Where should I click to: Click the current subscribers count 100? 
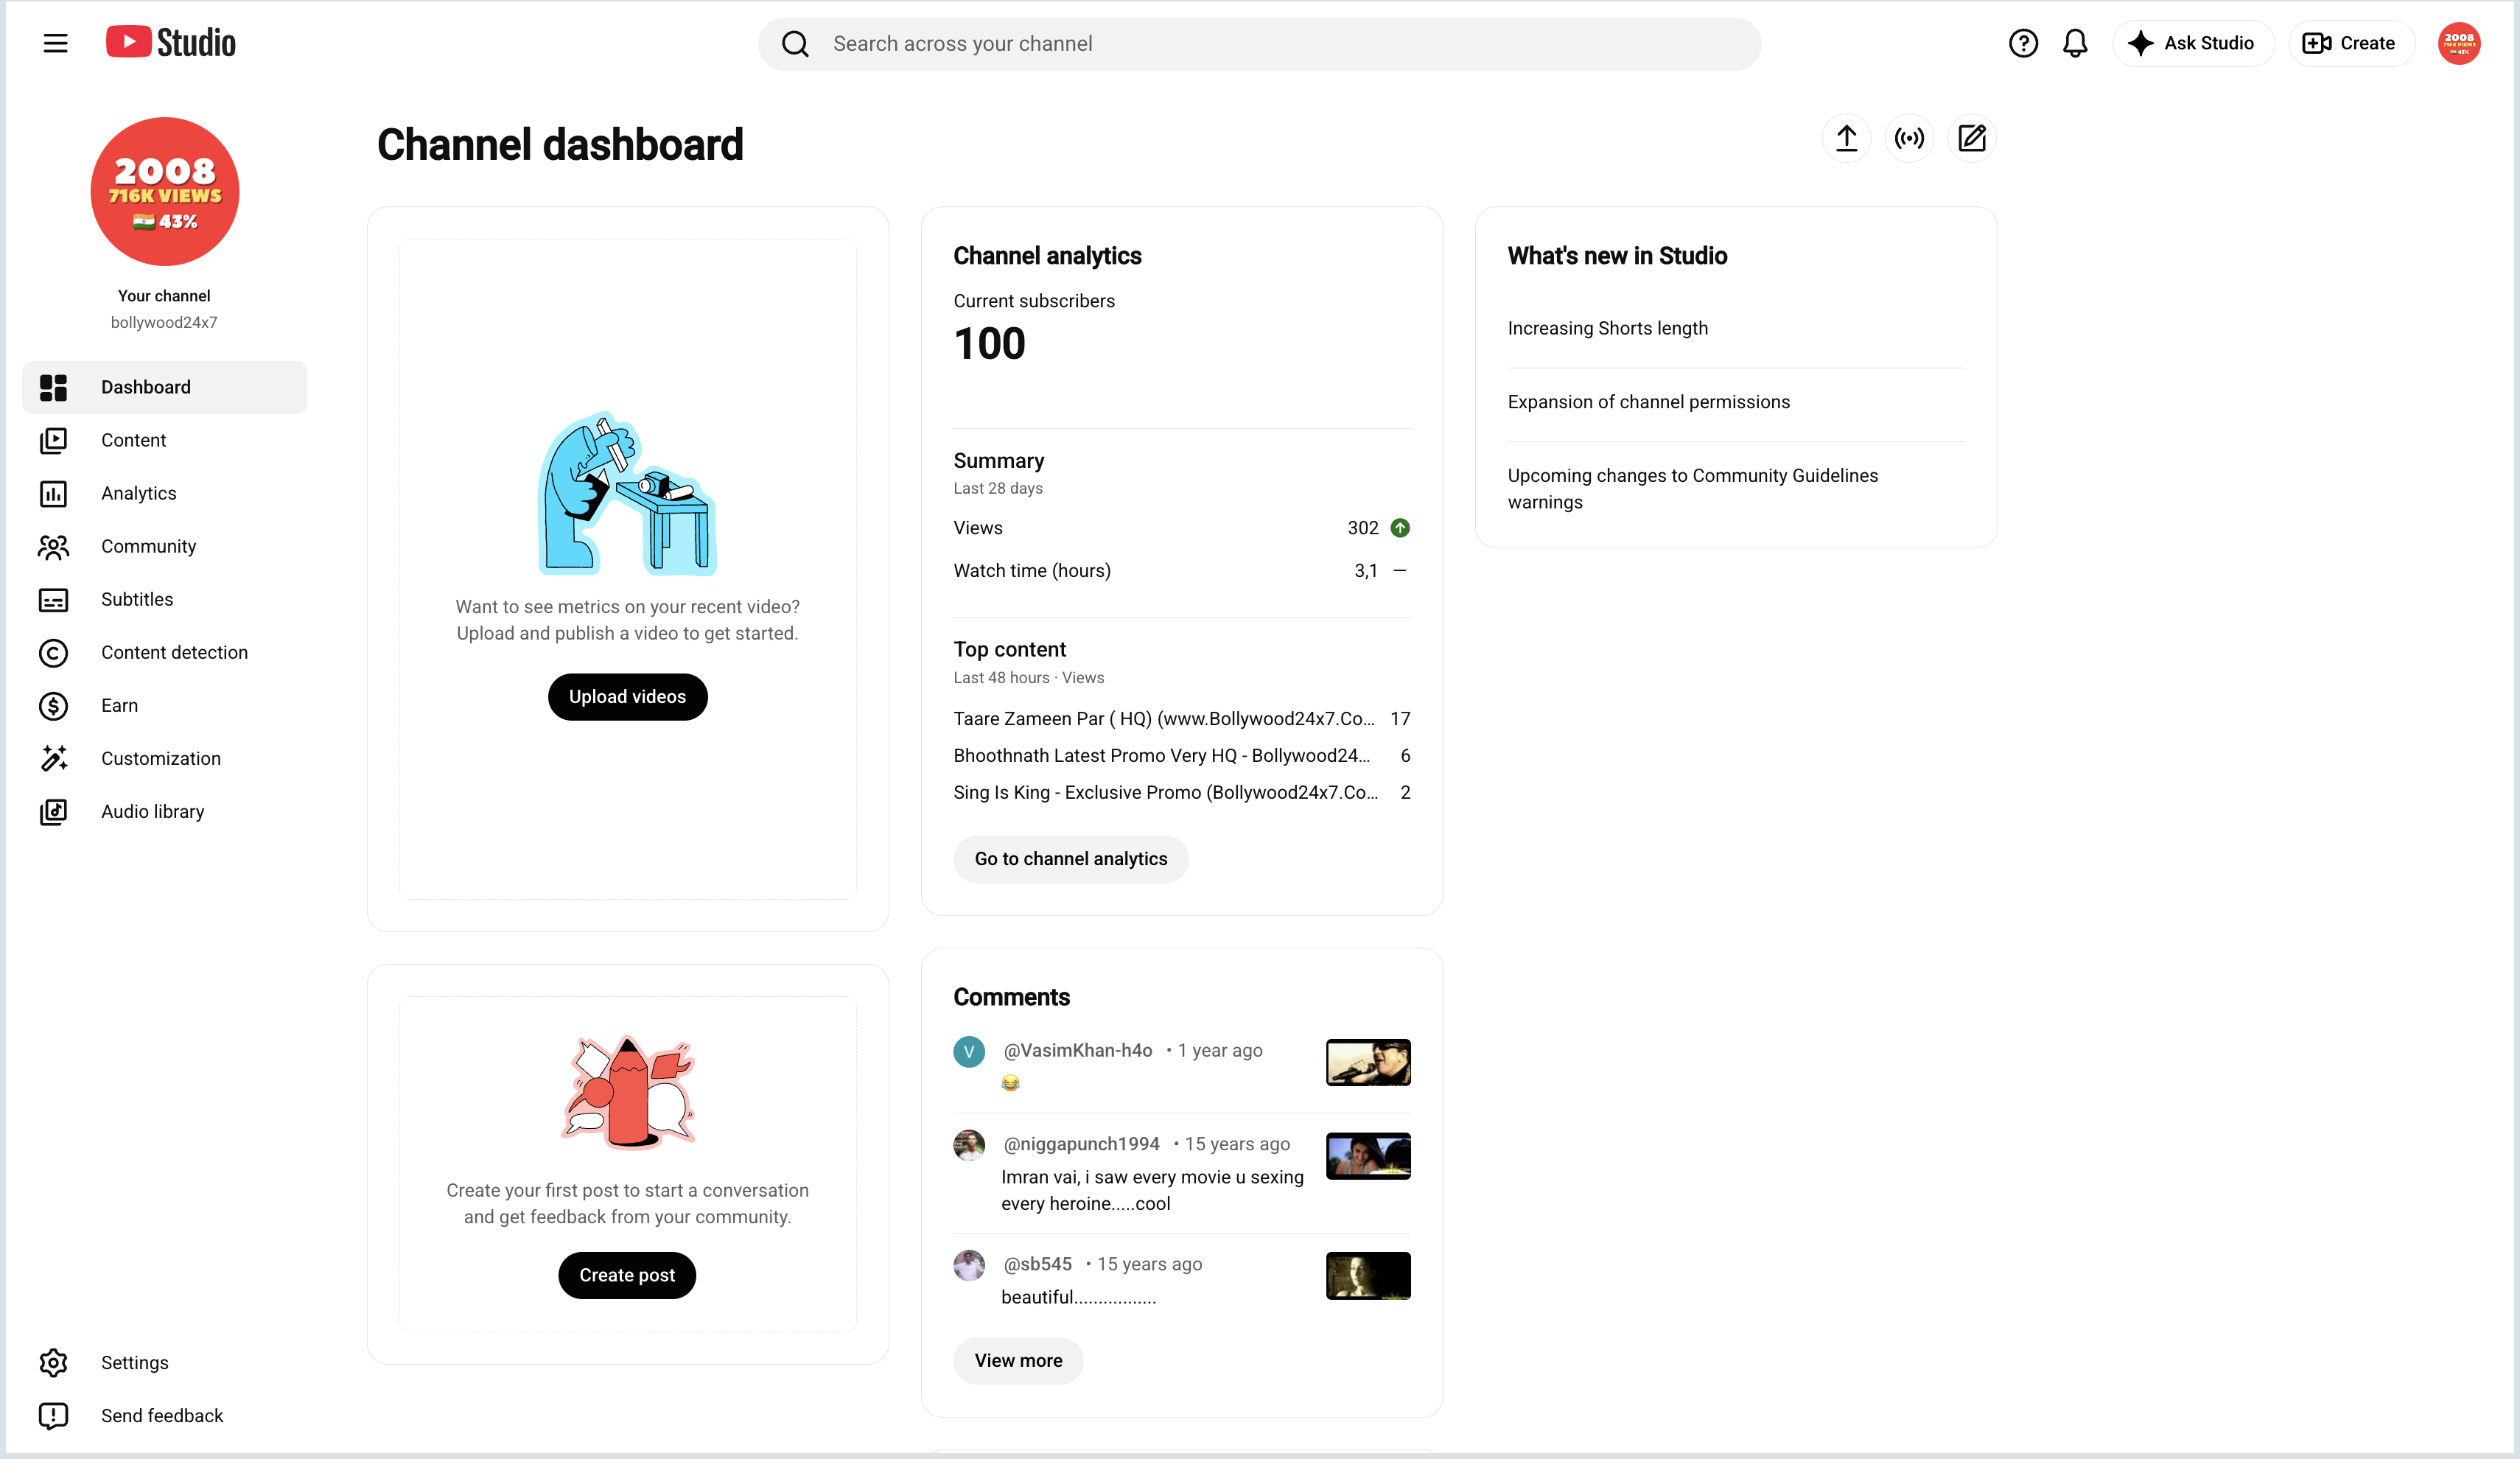point(989,344)
